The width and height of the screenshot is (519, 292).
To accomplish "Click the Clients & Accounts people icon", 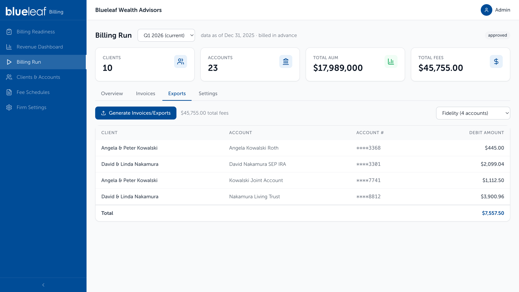I will pyautogui.click(x=9, y=77).
